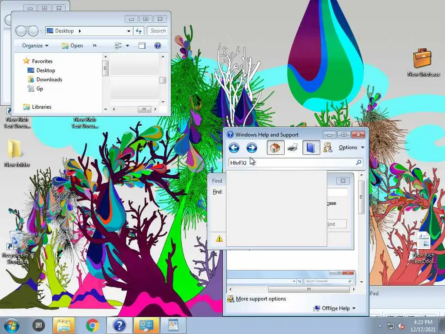Image resolution: width=445 pixels, height=334 pixels.
Task: Select Gp in the navigation pane
Action: pyautogui.click(x=40, y=89)
